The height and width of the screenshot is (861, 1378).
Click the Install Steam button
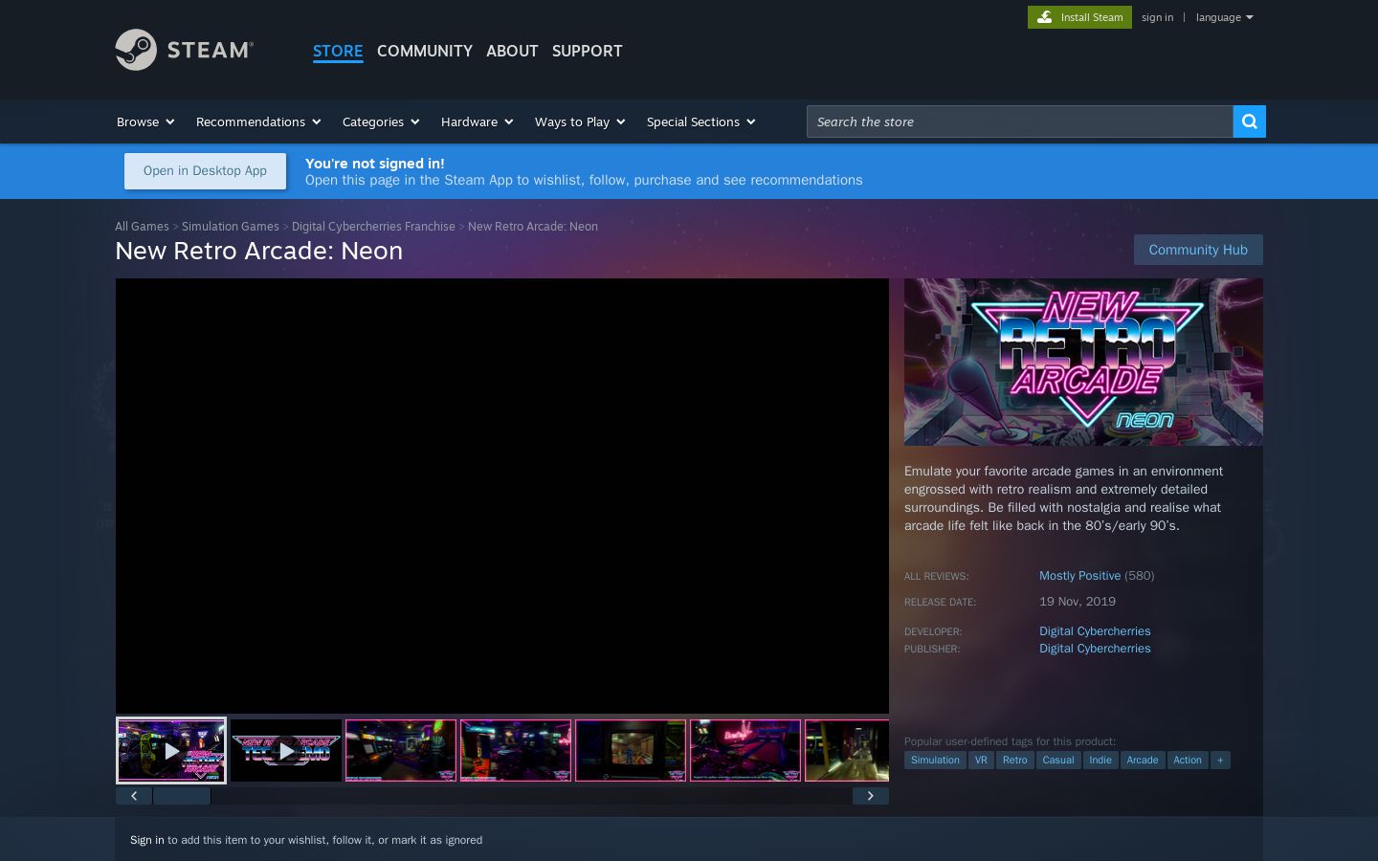tap(1079, 17)
